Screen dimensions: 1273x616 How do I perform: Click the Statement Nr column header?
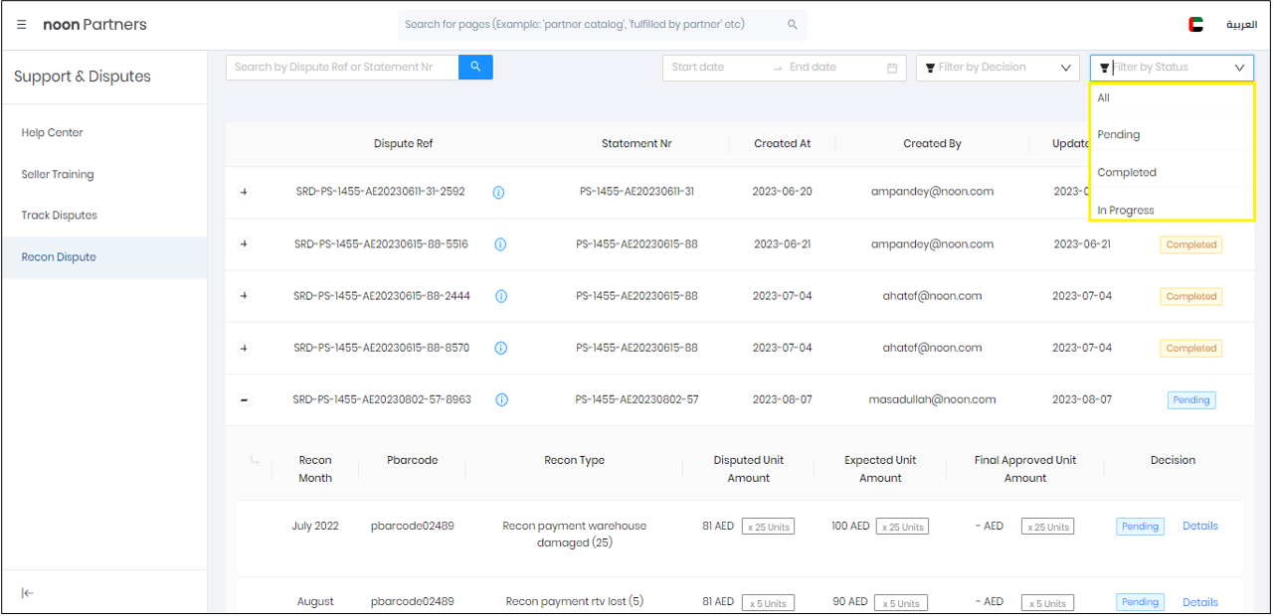coord(636,144)
